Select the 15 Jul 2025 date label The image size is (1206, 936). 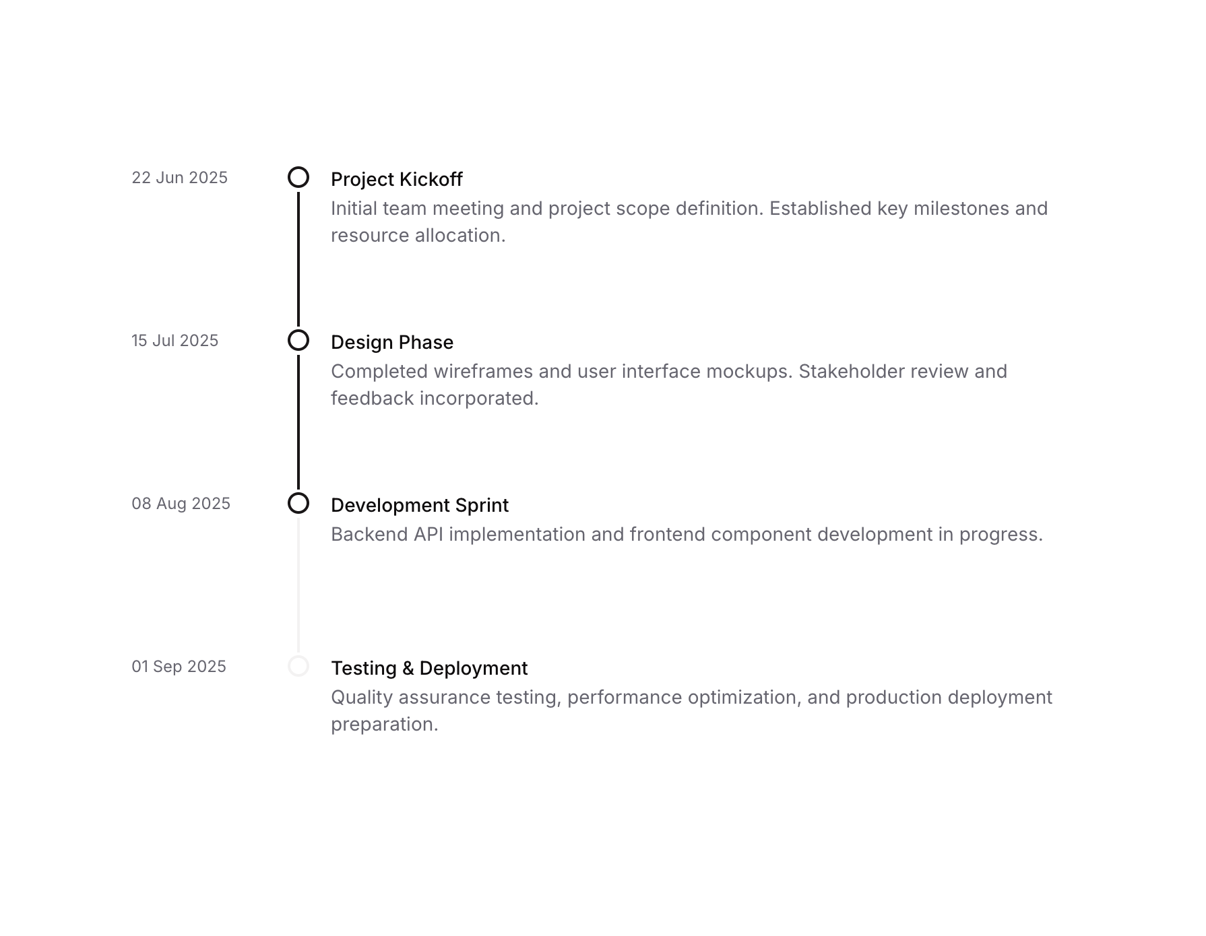175,341
